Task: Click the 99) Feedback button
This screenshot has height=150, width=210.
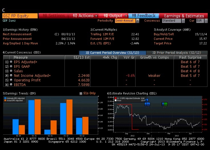Action: pyautogui.click(x=144, y=16)
